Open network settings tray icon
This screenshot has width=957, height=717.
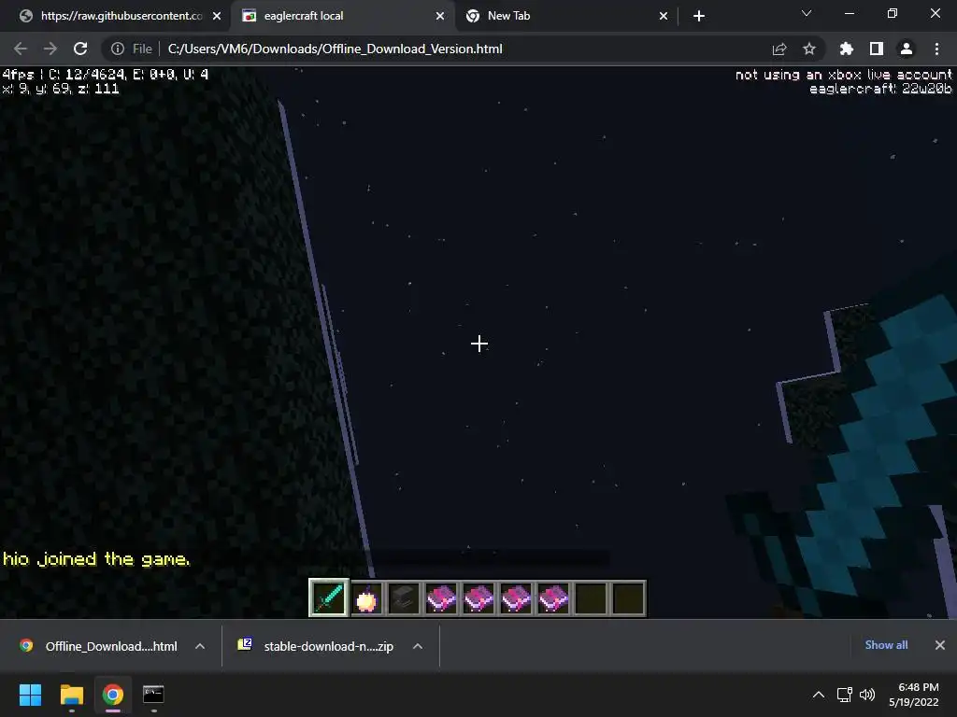click(x=844, y=695)
